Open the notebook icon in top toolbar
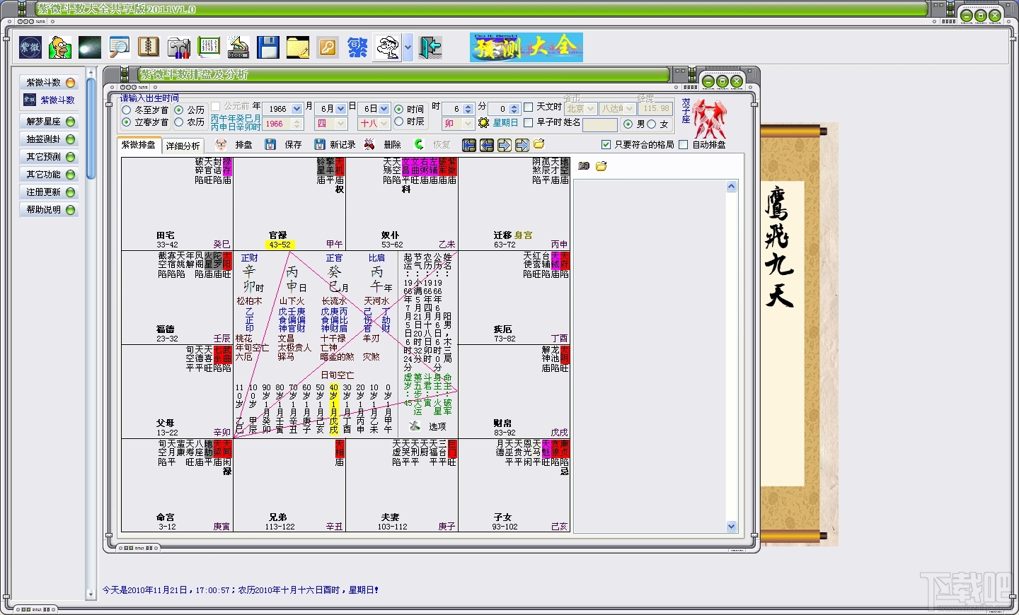Screen dimensions: 1019x615 [149, 47]
